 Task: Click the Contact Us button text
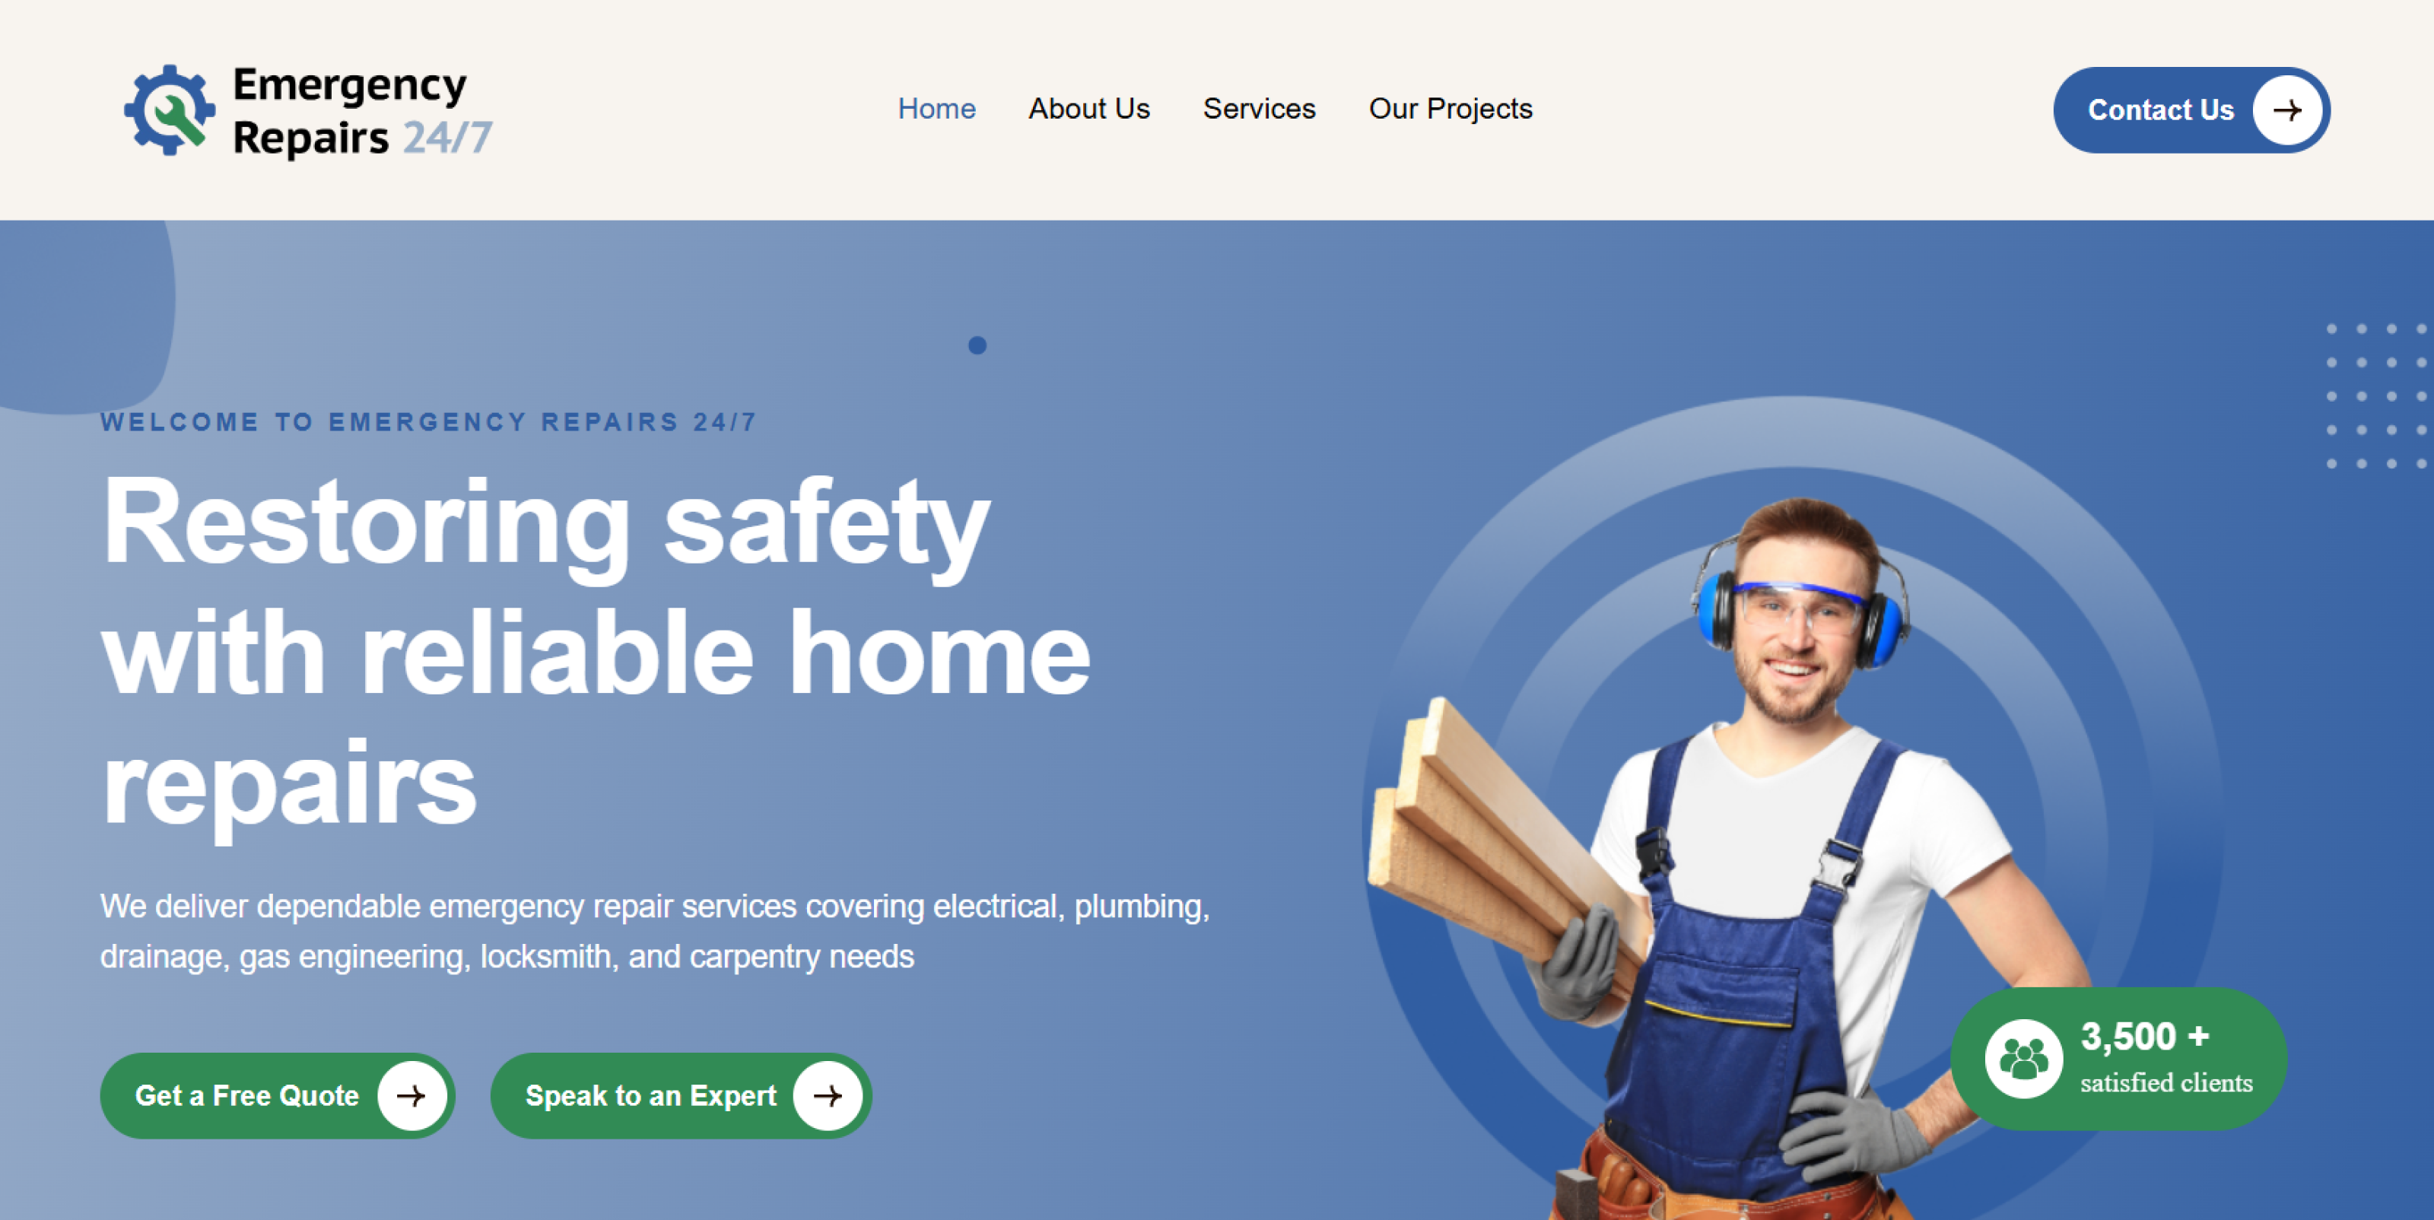2160,110
